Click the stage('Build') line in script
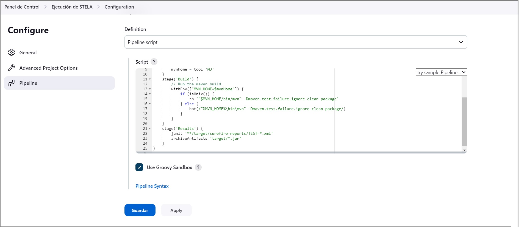The height and width of the screenshot is (227, 519). (180, 79)
